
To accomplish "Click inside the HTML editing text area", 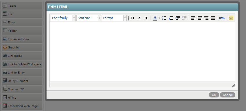I will [x=142, y=51].
